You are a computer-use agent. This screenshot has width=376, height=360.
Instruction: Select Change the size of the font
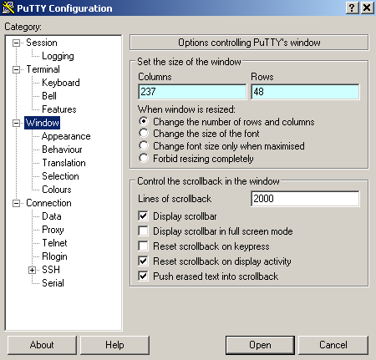(x=144, y=133)
